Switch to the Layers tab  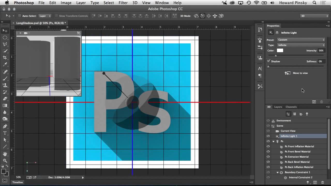(278, 107)
